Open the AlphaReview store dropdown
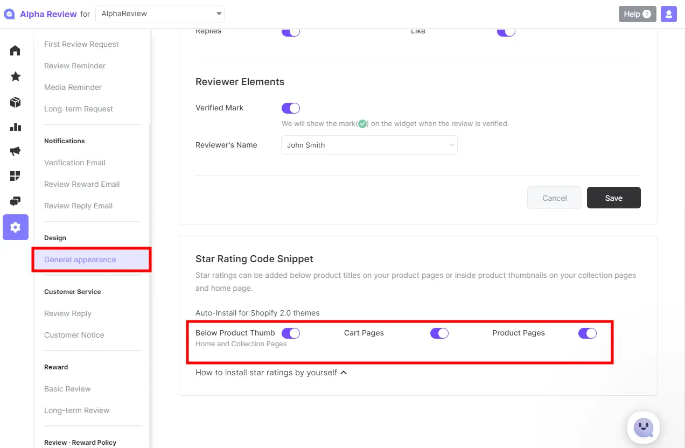The height and width of the screenshot is (448, 685). click(x=160, y=14)
